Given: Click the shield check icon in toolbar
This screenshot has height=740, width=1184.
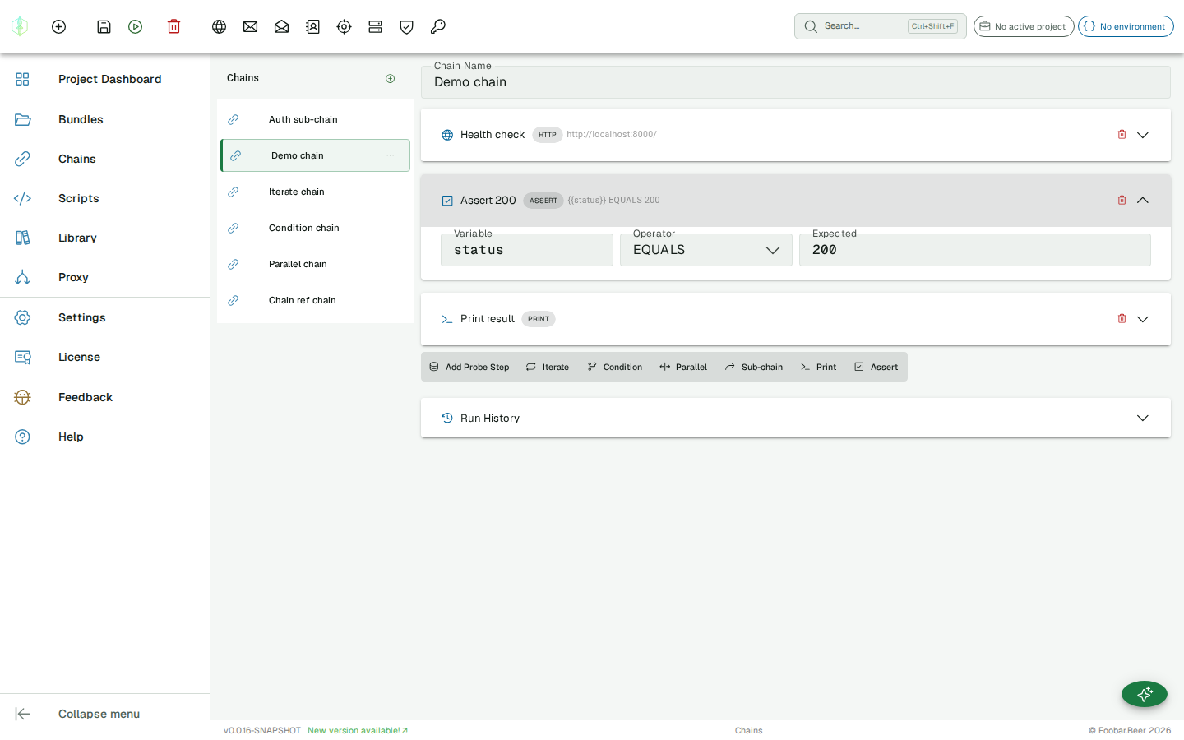Looking at the screenshot, I should tap(406, 26).
